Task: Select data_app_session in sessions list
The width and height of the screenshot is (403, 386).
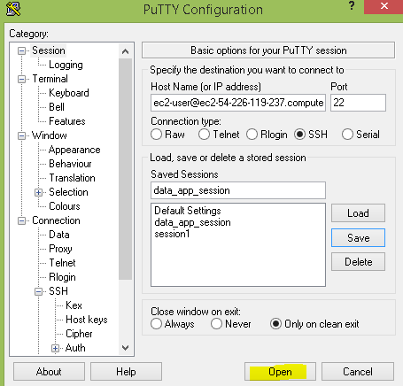Action: coord(192,222)
